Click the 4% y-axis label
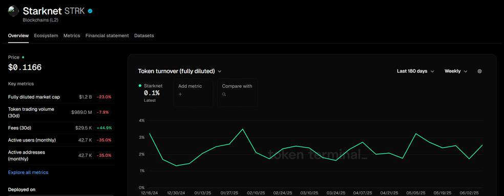This screenshot has width=504, height=196. 142,120
